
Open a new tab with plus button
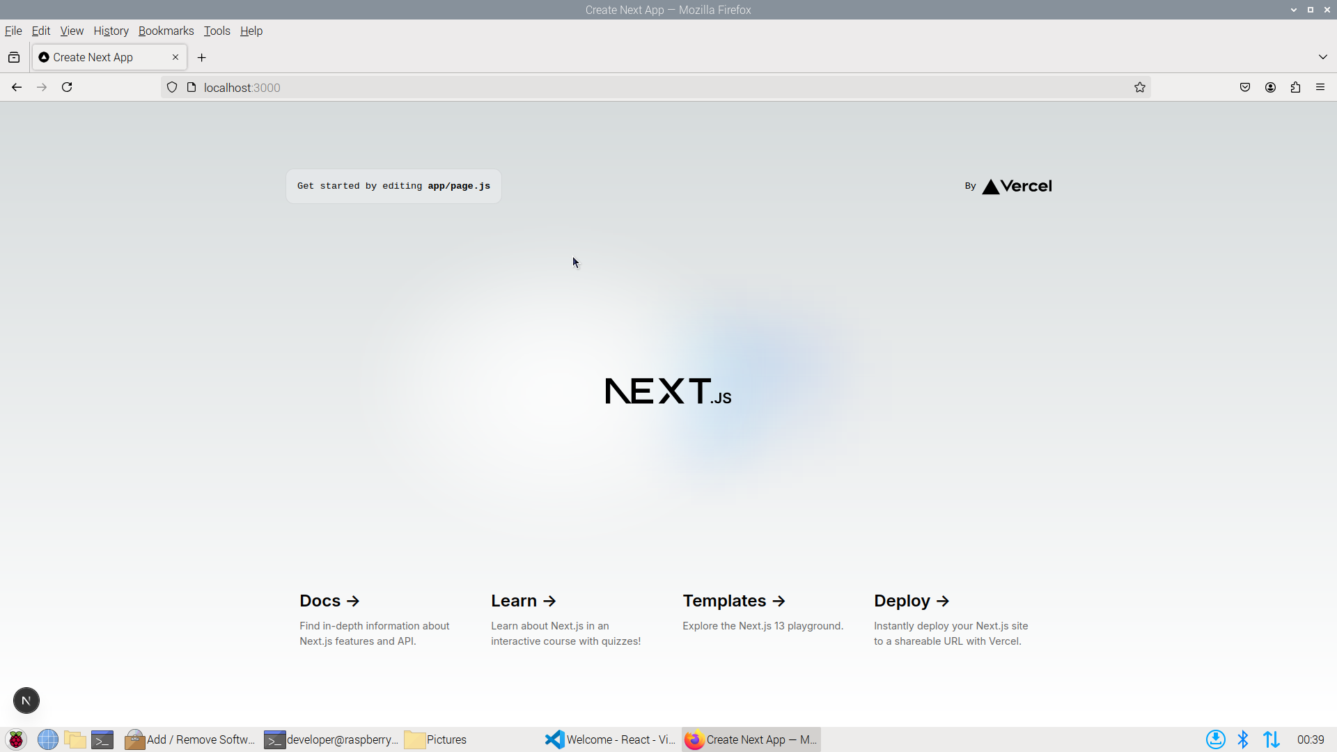pos(202,57)
